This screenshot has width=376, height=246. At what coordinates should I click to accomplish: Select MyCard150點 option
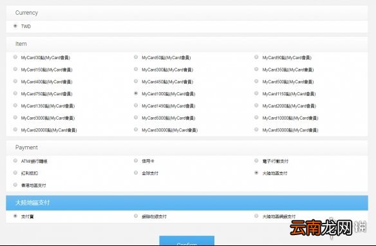click(x=15, y=69)
